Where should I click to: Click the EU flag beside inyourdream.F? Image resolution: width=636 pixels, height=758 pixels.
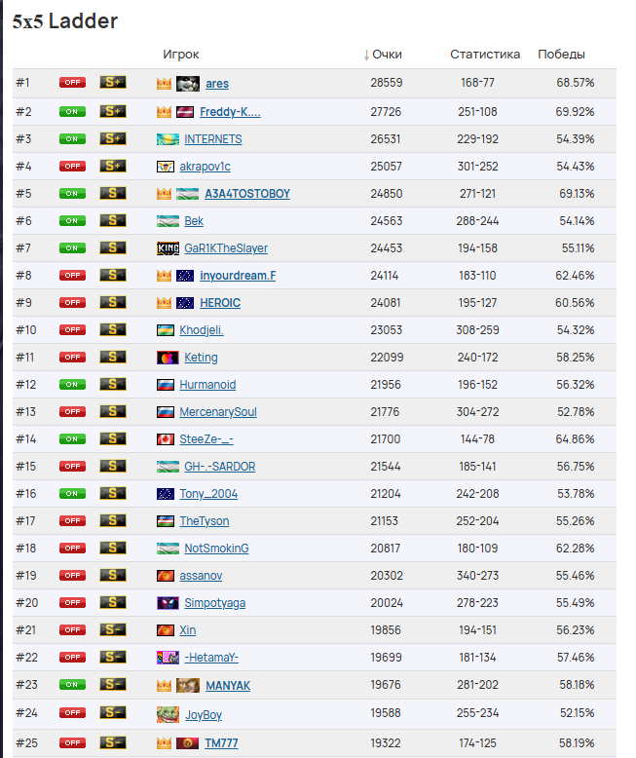[x=185, y=276]
